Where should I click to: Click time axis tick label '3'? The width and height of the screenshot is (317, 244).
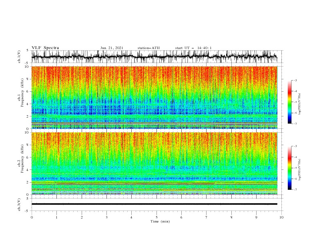click(106, 217)
